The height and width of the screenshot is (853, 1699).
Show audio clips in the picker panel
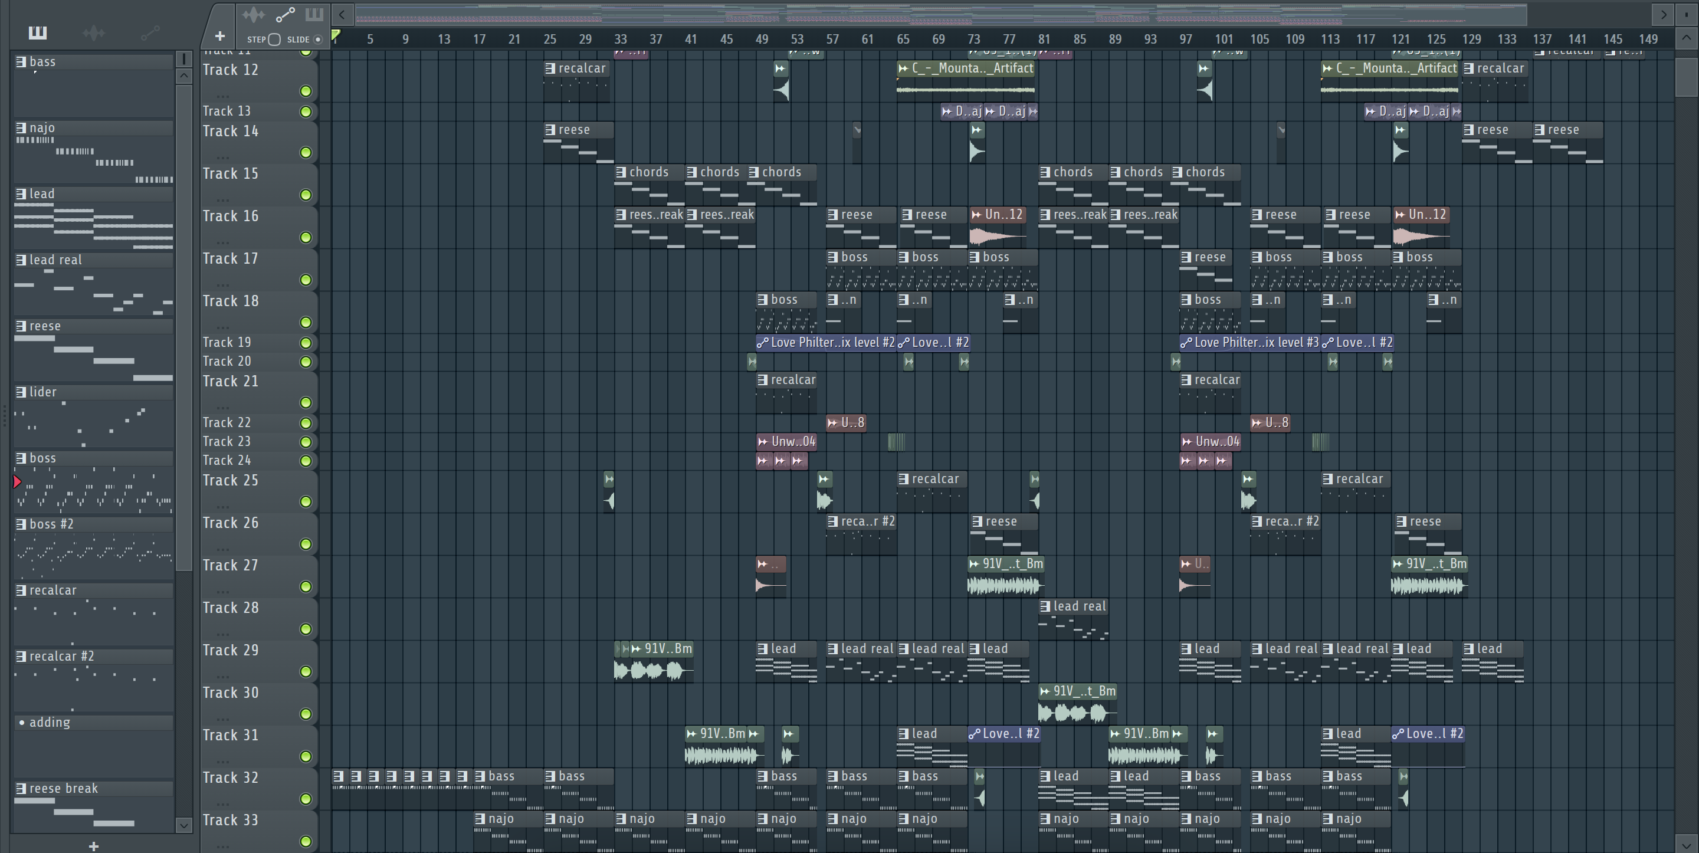click(94, 32)
